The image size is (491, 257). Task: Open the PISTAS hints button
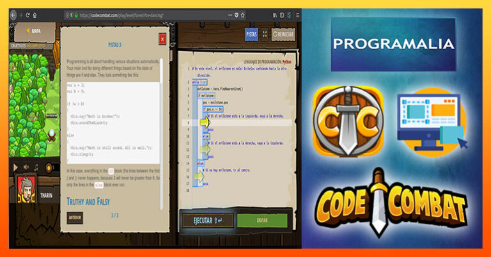click(x=251, y=35)
